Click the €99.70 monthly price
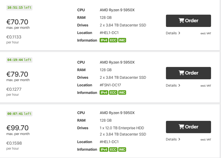 [x=18, y=128]
